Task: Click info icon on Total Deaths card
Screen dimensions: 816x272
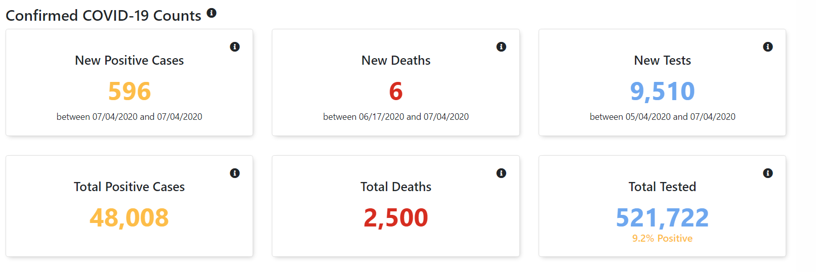Action: [501, 173]
